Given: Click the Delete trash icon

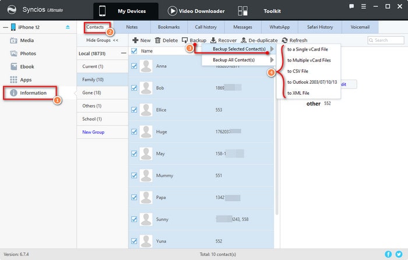Looking at the screenshot, I should pyautogui.click(x=158, y=40).
